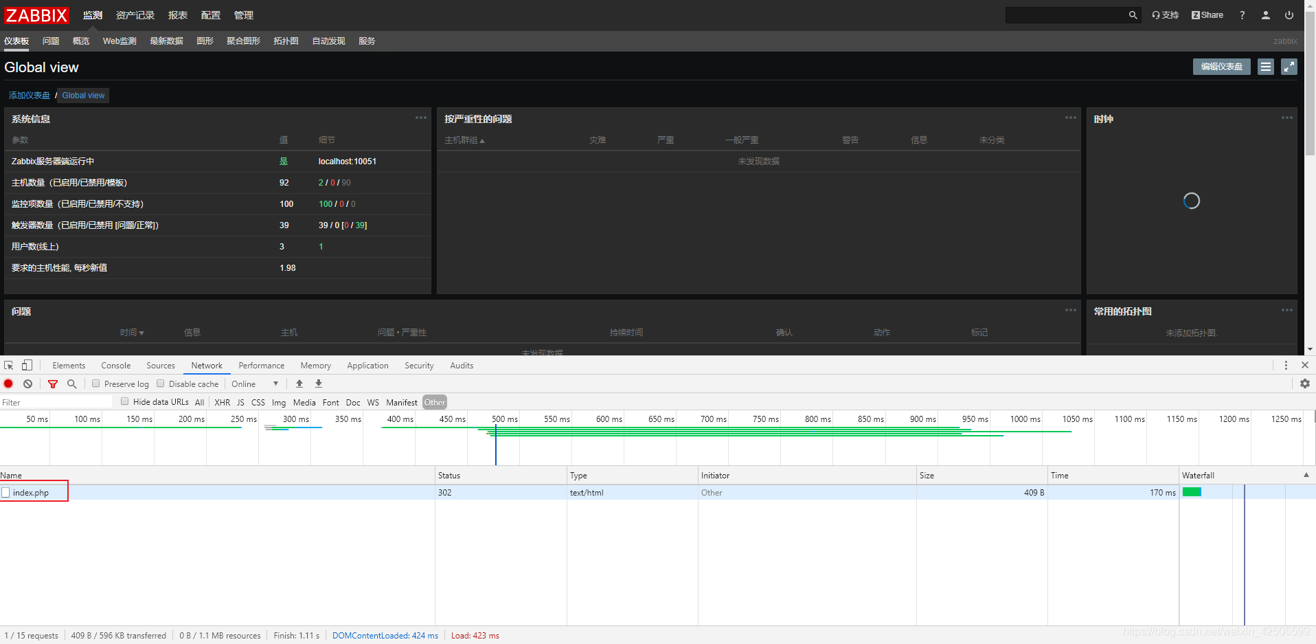Switch to the Web监测 submenu tab

[120, 41]
